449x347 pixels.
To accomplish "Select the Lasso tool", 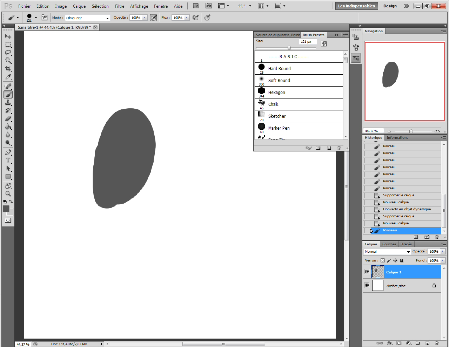I will [x=8, y=53].
